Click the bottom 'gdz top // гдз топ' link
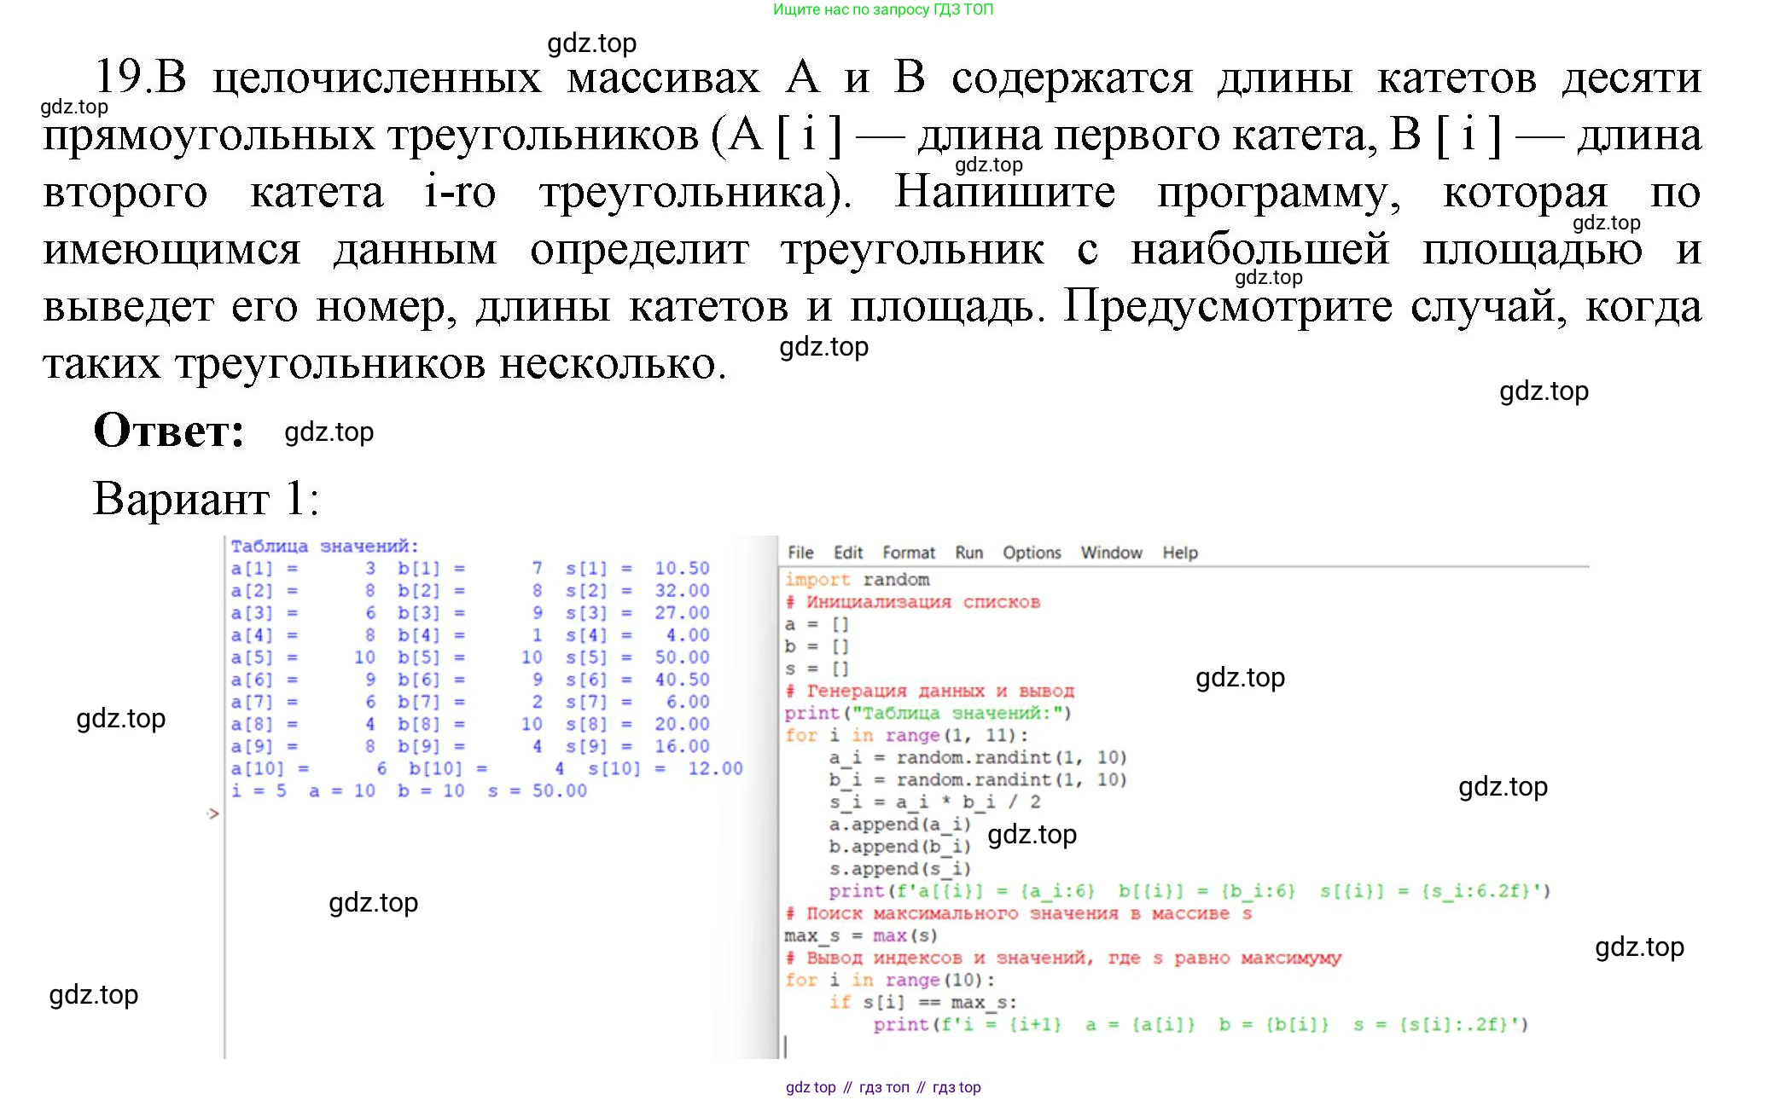 pyautogui.click(x=883, y=1087)
